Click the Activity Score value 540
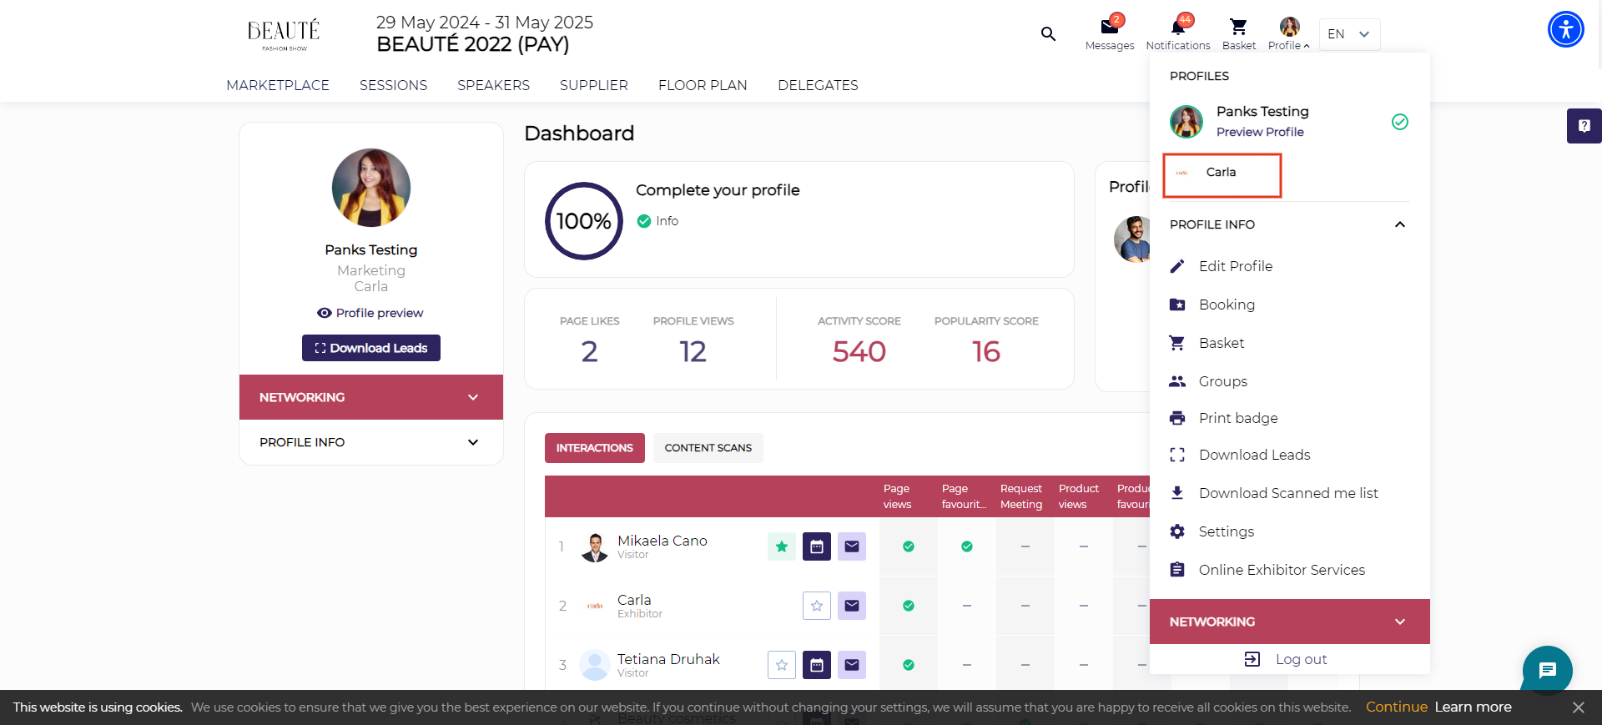 [x=859, y=351]
